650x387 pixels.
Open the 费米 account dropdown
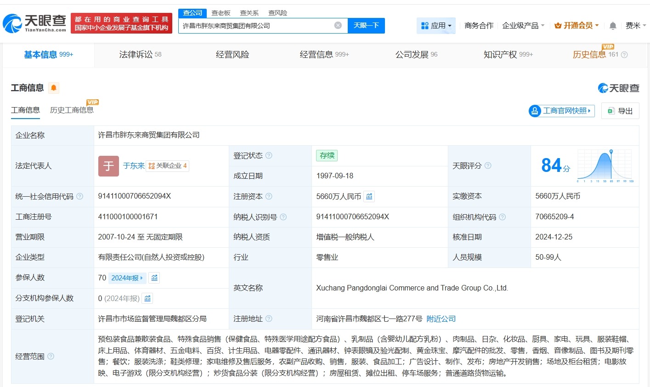click(636, 26)
